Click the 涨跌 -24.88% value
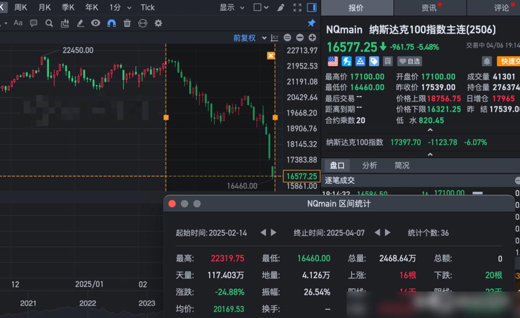 (x=229, y=292)
